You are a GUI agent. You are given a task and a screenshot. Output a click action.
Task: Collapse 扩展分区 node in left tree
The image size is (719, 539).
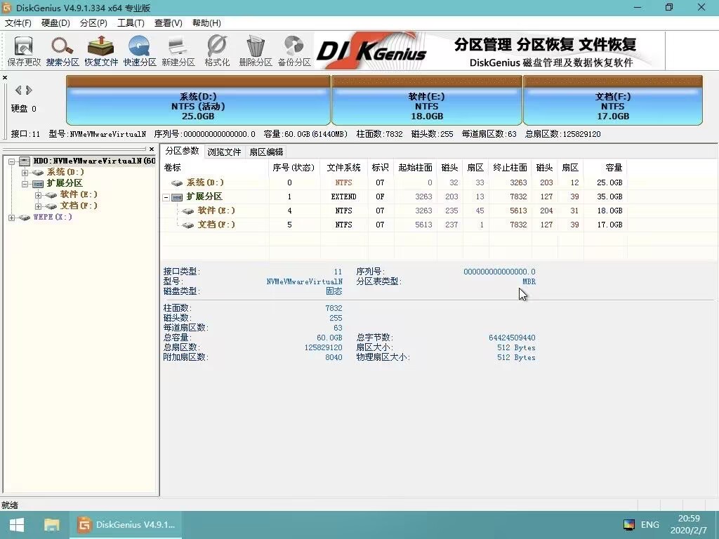click(x=25, y=184)
